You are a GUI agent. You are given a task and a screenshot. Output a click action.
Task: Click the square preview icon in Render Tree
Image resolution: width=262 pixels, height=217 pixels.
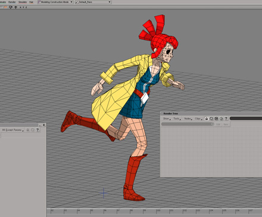click(x=216, y=118)
